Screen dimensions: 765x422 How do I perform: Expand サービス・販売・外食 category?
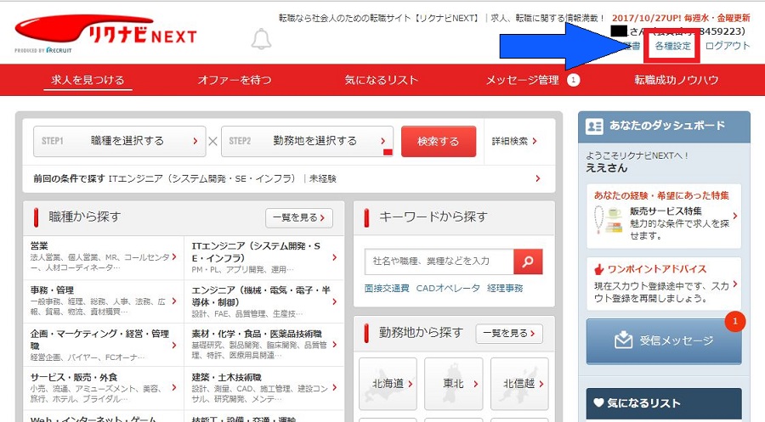pyautogui.click(x=104, y=388)
